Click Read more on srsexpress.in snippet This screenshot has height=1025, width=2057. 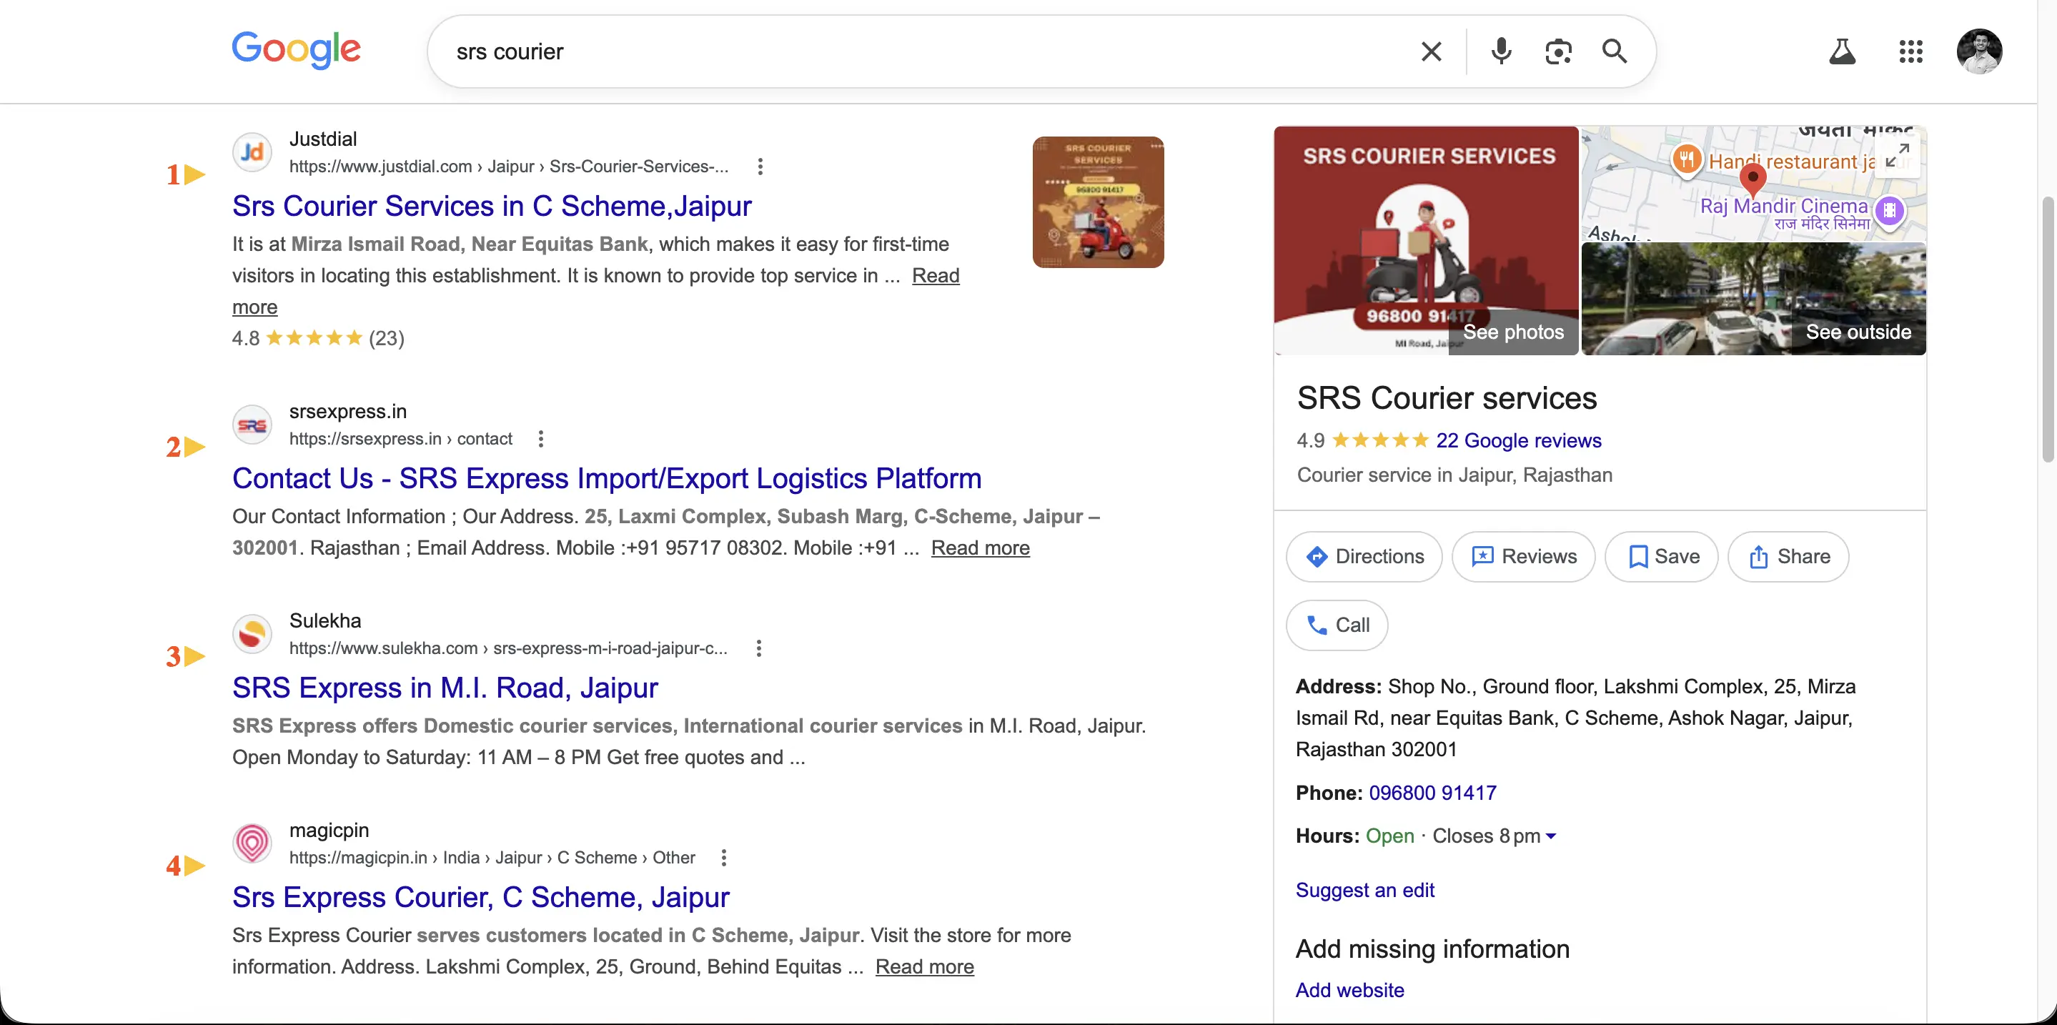pos(981,548)
